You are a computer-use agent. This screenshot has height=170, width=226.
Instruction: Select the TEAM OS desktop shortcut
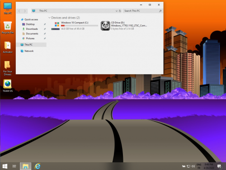point(8,85)
